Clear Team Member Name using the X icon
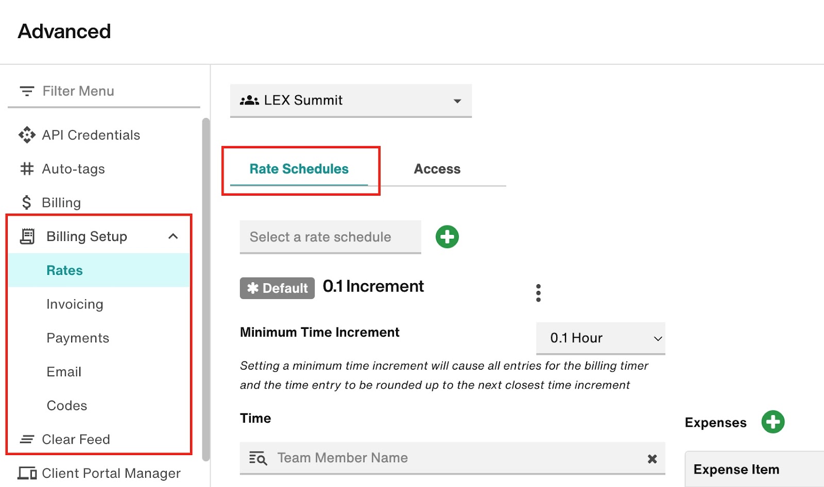The width and height of the screenshot is (824, 487). pyautogui.click(x=652, y=458)
